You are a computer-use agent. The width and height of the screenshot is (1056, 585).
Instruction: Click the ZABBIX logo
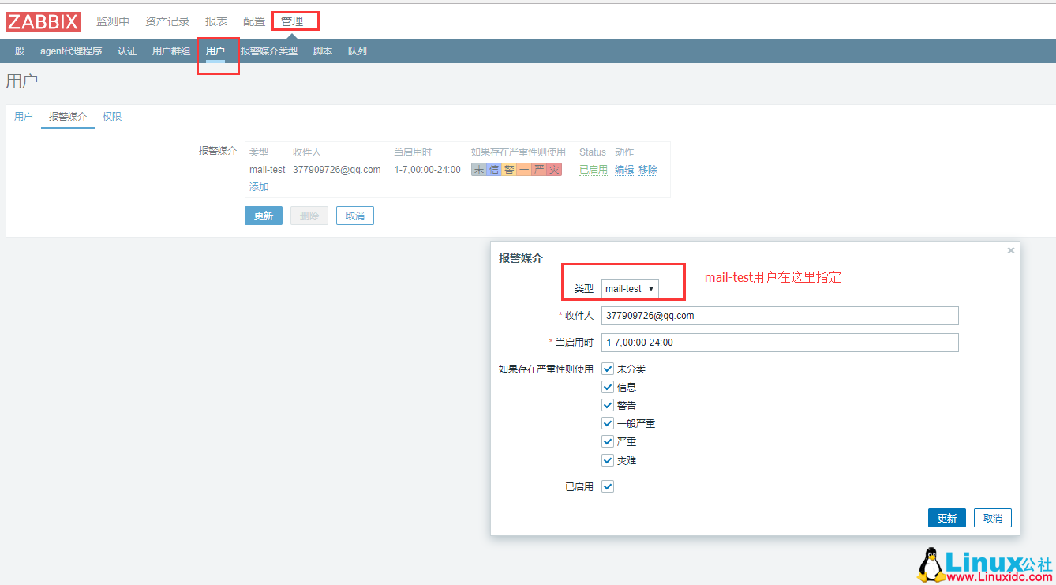click(43, 21)
